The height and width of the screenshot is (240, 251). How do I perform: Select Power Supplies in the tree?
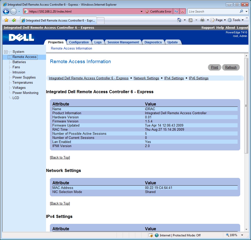point(24,77)
